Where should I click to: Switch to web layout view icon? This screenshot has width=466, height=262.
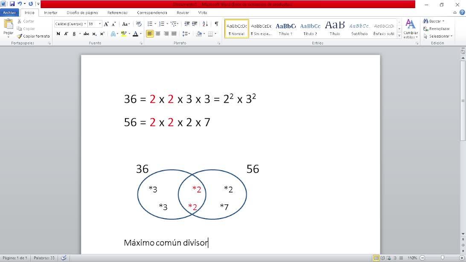(x=388, y=258)
